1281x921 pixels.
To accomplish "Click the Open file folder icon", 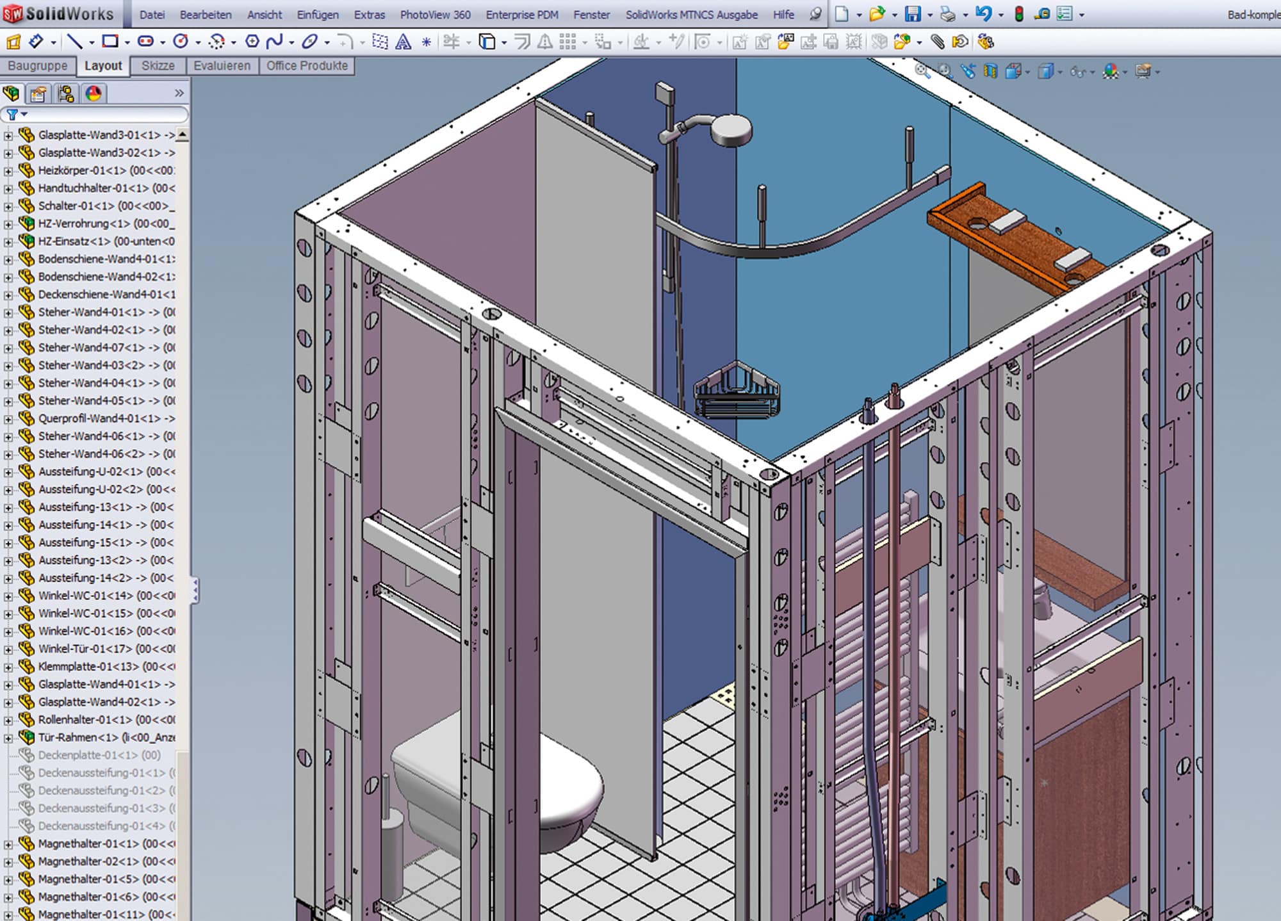I will pos(877,13).
